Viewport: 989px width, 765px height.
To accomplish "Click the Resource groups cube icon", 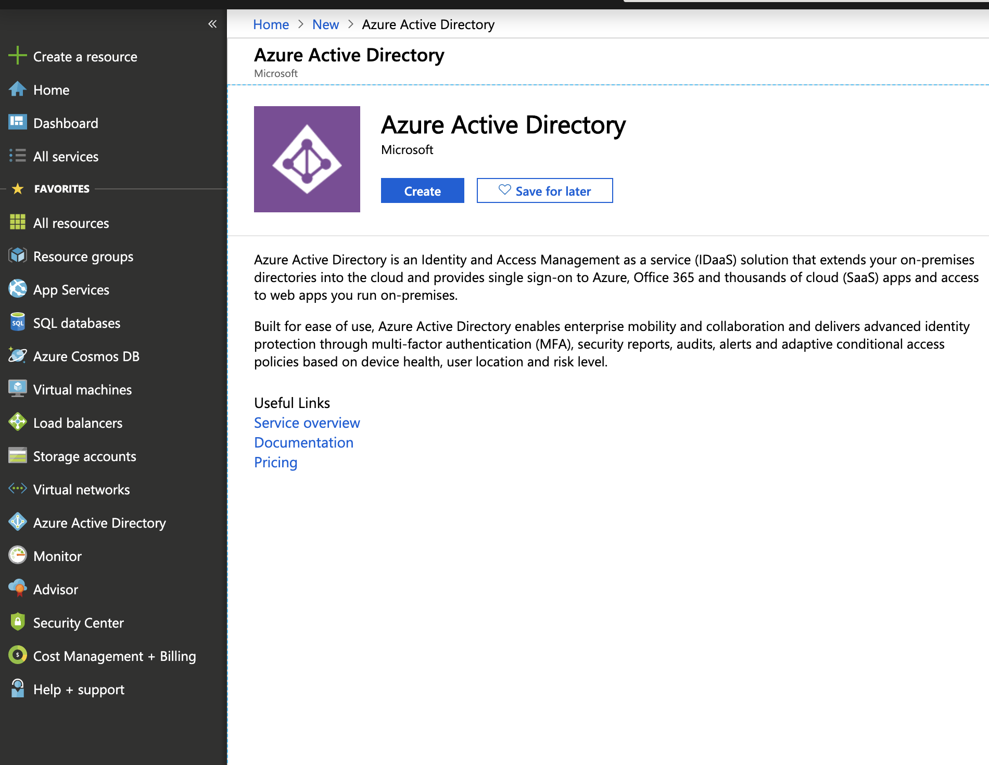I will click(18, 256).
